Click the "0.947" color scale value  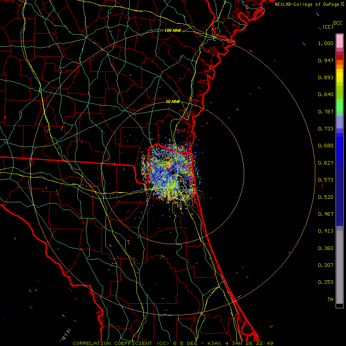pyautogui.click(x=326, y=60)
